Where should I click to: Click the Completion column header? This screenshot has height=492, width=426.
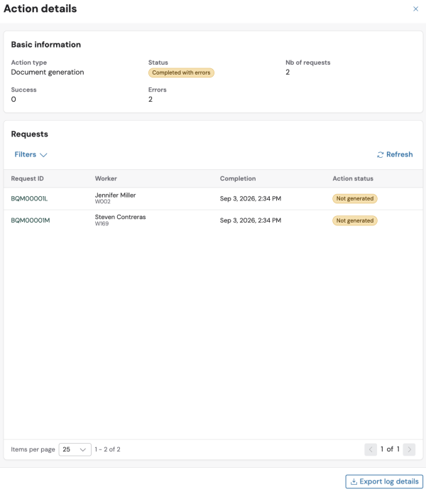[238, 178]
